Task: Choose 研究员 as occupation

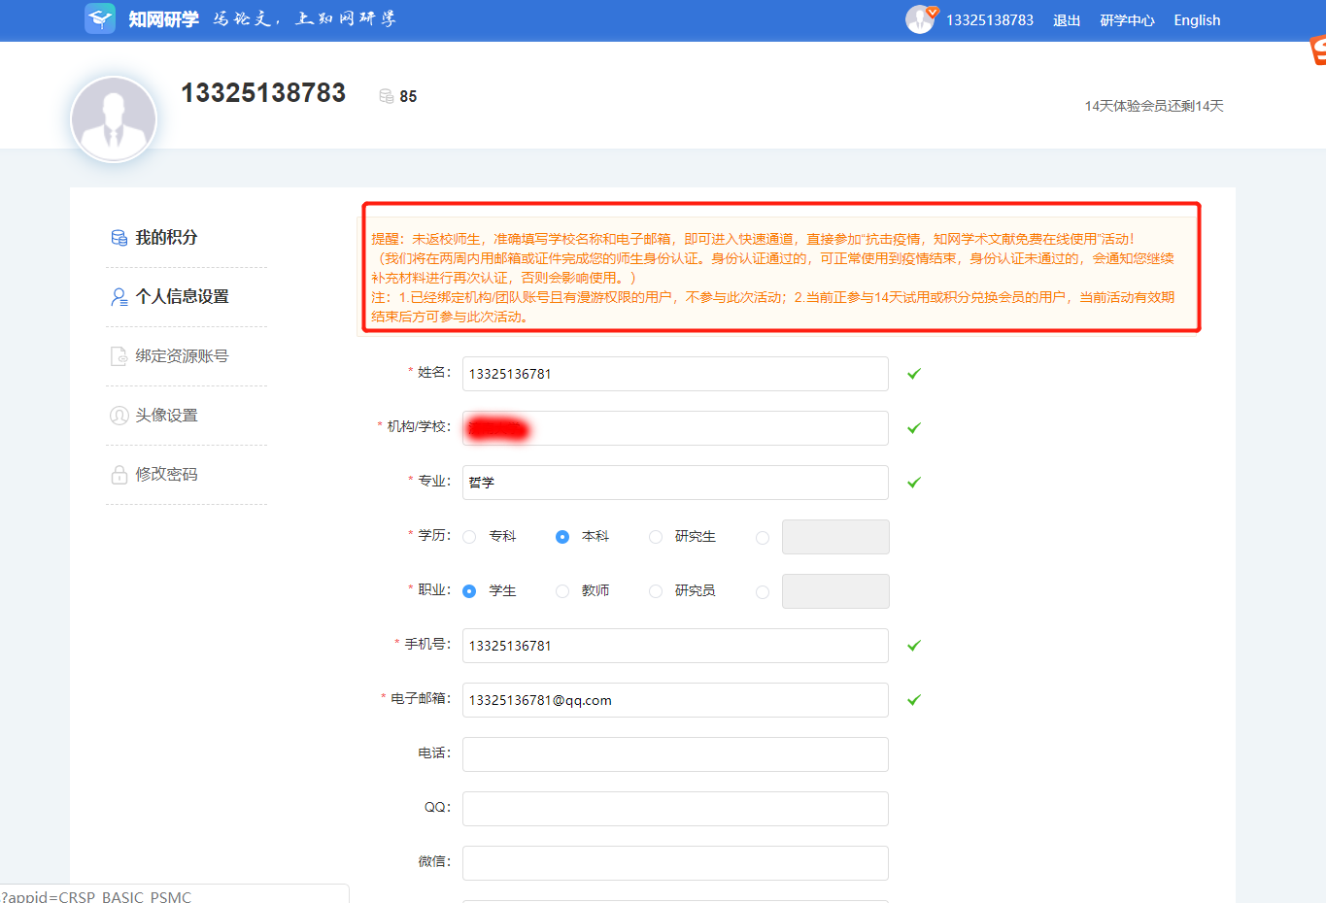Action: click(656, 591)
